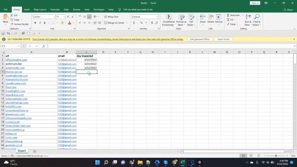The height and width of the screenshot is (167, 297).
Task: Toggle Italic formatting
Action: [40, 23]
